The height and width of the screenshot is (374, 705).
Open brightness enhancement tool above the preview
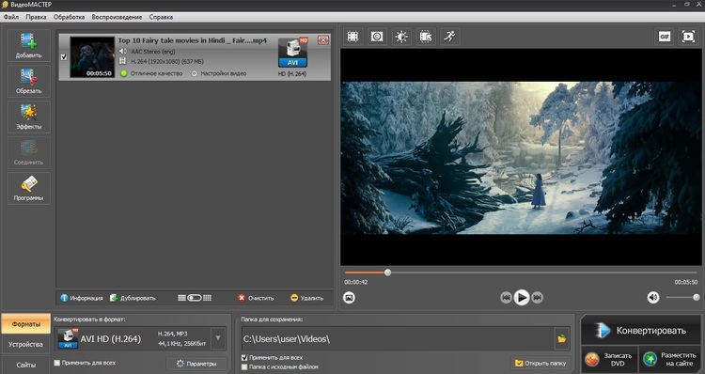(401, 37)
